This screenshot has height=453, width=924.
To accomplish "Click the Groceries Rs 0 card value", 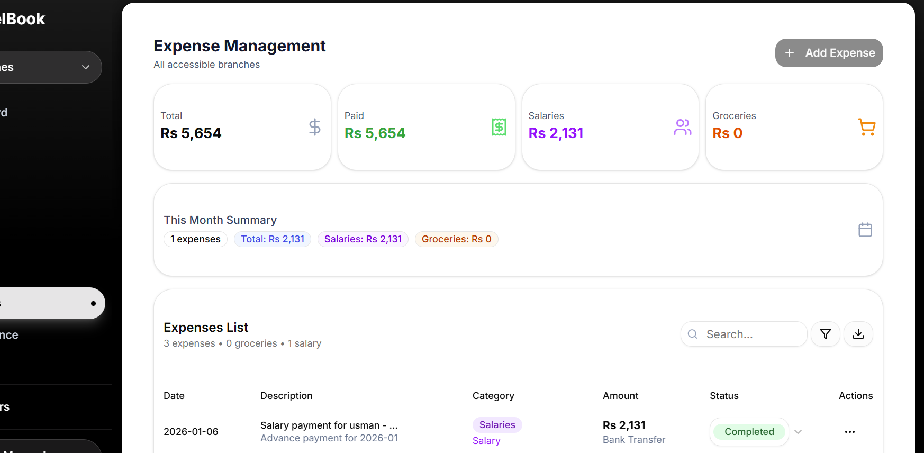I will [x=727, y=133].
